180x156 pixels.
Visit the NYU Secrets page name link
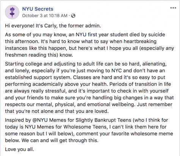(x=38, y=9)
